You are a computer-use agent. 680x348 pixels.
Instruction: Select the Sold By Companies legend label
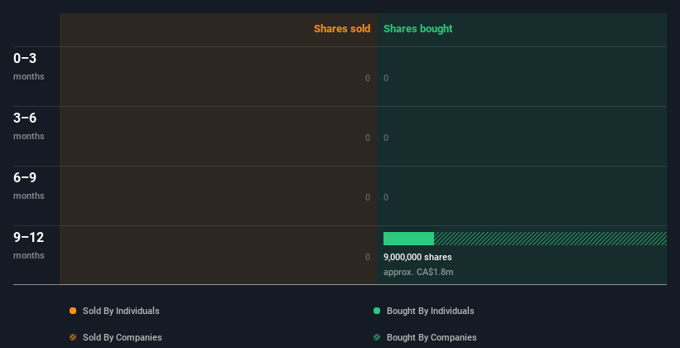(123, 337)
